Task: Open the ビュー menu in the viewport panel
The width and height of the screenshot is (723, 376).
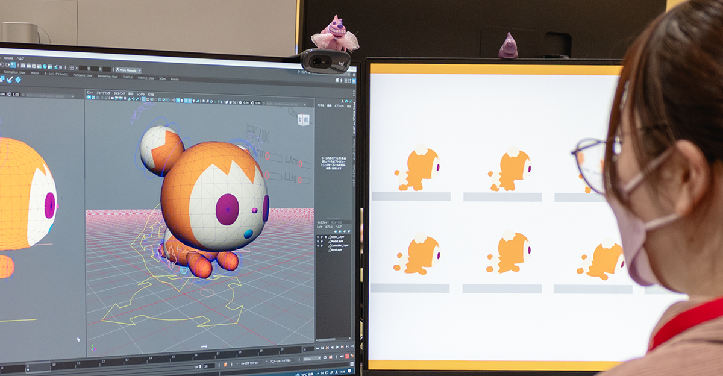Action: tap(90, 92)
